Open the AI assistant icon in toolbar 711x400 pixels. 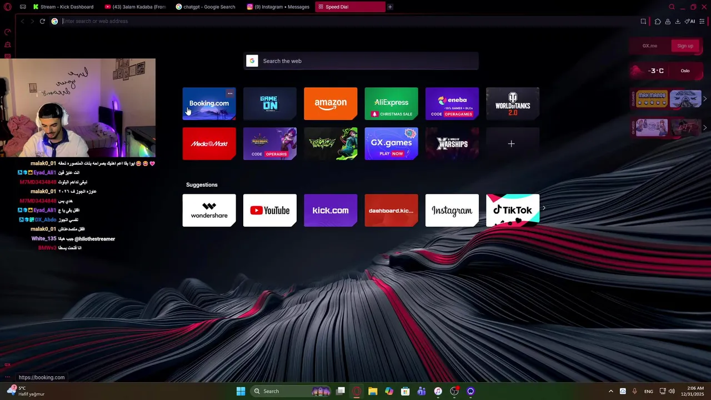coord(690,21)
